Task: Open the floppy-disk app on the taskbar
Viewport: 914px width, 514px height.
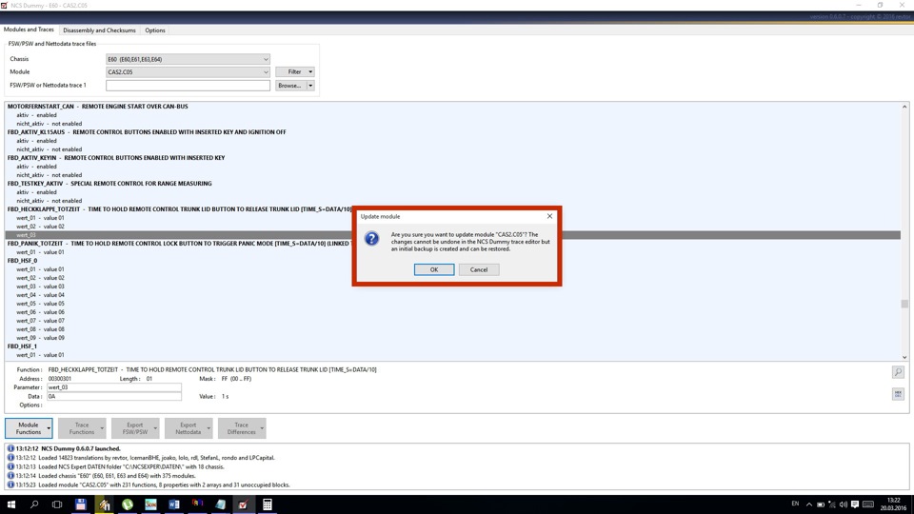Action: [x=80, y=504]
